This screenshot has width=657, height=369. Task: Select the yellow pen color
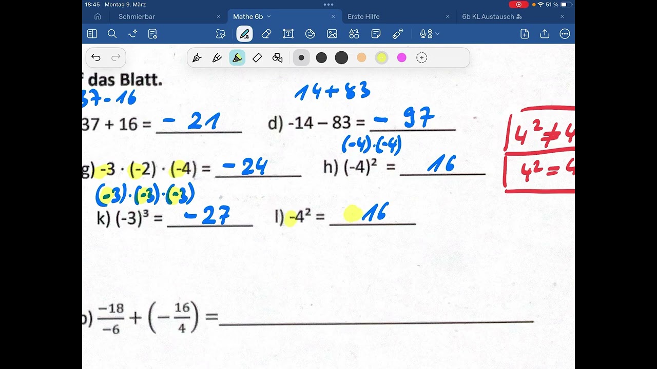[381, 58]
